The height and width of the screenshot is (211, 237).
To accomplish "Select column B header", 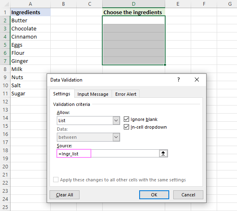I will click(63, 4).
